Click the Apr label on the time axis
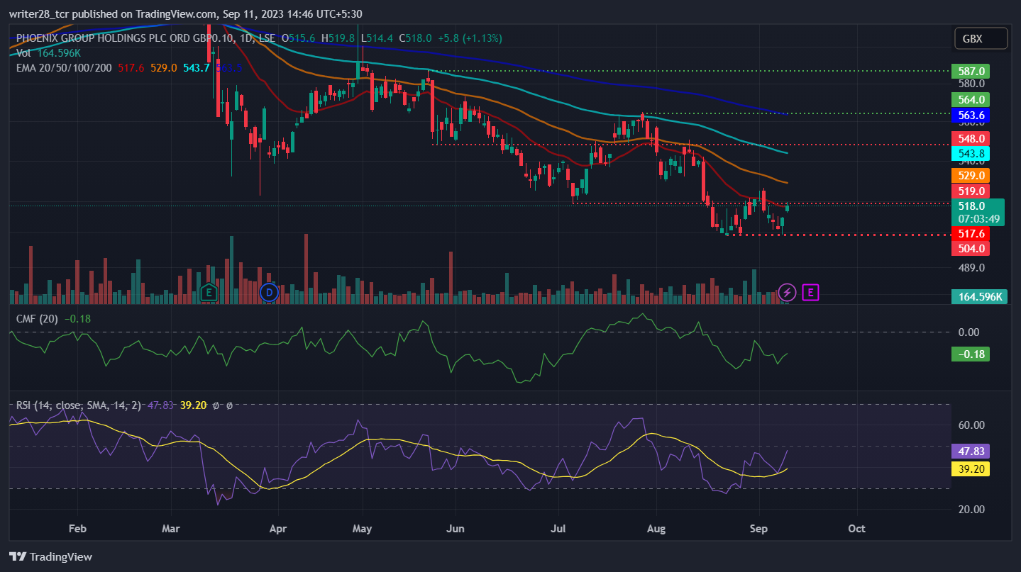 (x=278, y=529)
